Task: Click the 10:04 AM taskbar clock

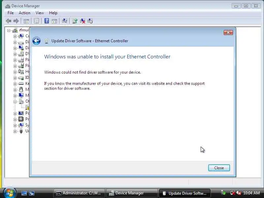Action: point(251,193)
